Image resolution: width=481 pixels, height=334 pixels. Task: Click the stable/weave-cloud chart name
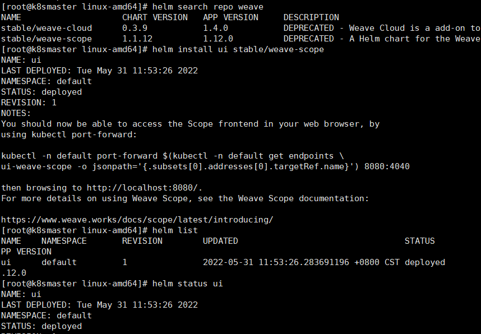[x=47, y=28]
